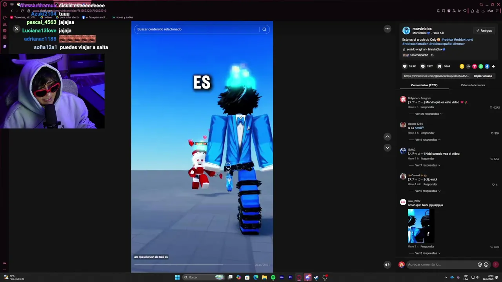Insert a mention with the @ icon

(480, 265)
